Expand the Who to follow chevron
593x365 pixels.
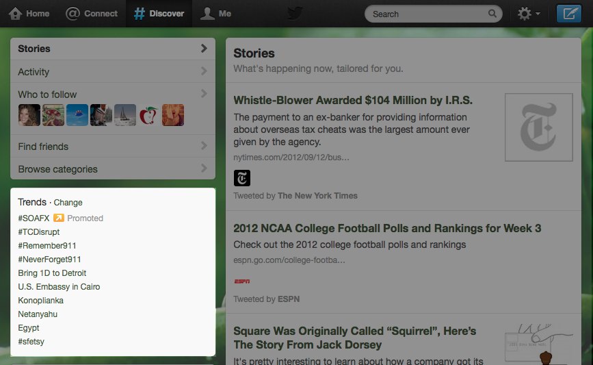coord(204,94)
